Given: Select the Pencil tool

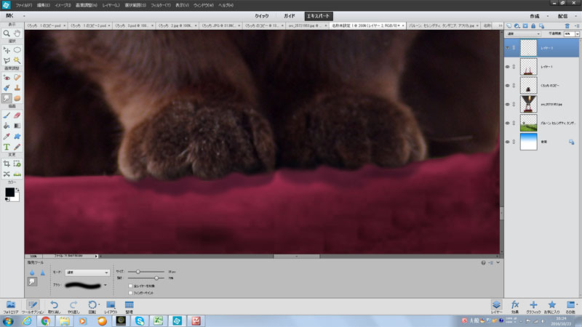Looking at the screenshot, I should (17, 147).
